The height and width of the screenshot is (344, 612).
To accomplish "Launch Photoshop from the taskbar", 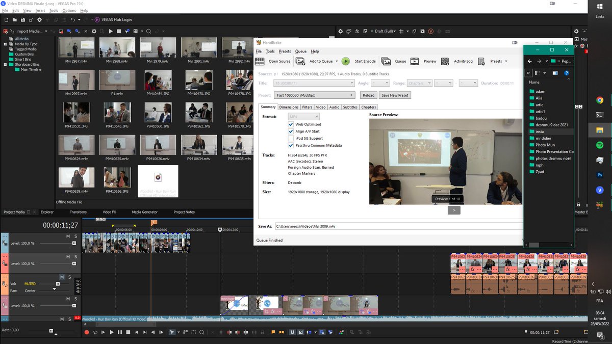I will tap(600, 175).
